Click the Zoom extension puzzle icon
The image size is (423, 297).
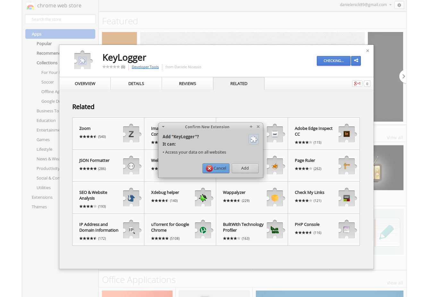131,133
